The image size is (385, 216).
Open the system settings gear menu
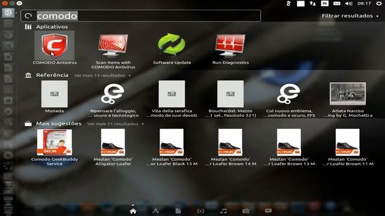(379, 4)
